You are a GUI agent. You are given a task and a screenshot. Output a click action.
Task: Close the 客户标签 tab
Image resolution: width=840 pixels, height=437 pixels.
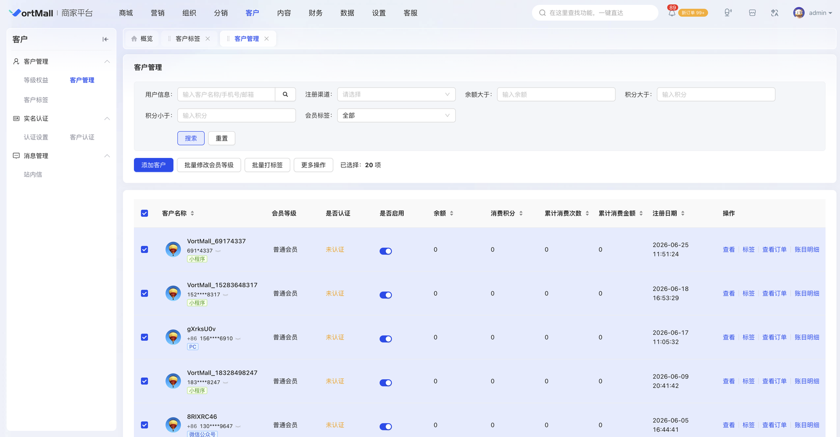208,39
